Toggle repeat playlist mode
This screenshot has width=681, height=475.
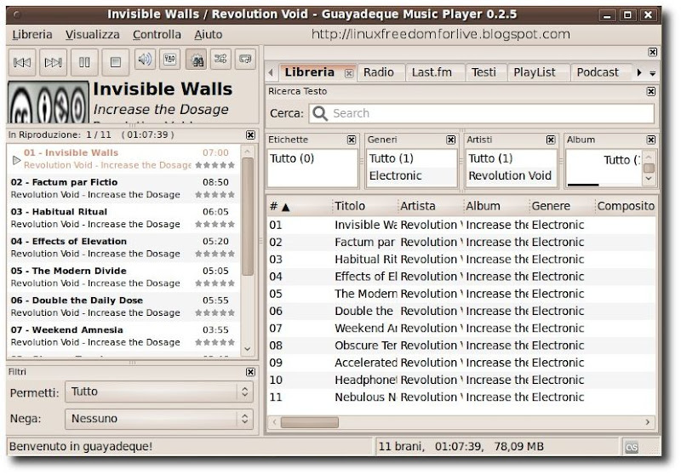tap(246, 60)
